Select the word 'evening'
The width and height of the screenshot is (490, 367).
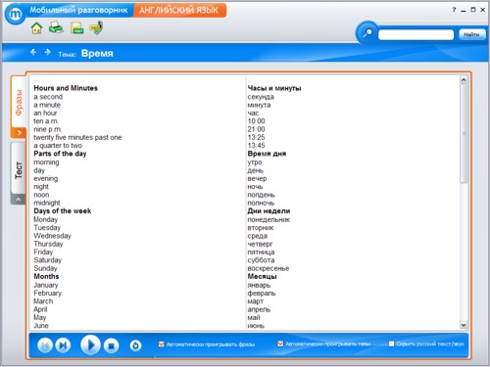46,178
